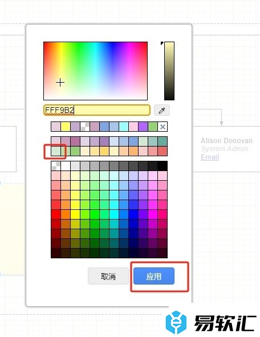Pick the cyan swatch in recent colors row
This screenshot has height=337, width=260.
click(124, 127)
